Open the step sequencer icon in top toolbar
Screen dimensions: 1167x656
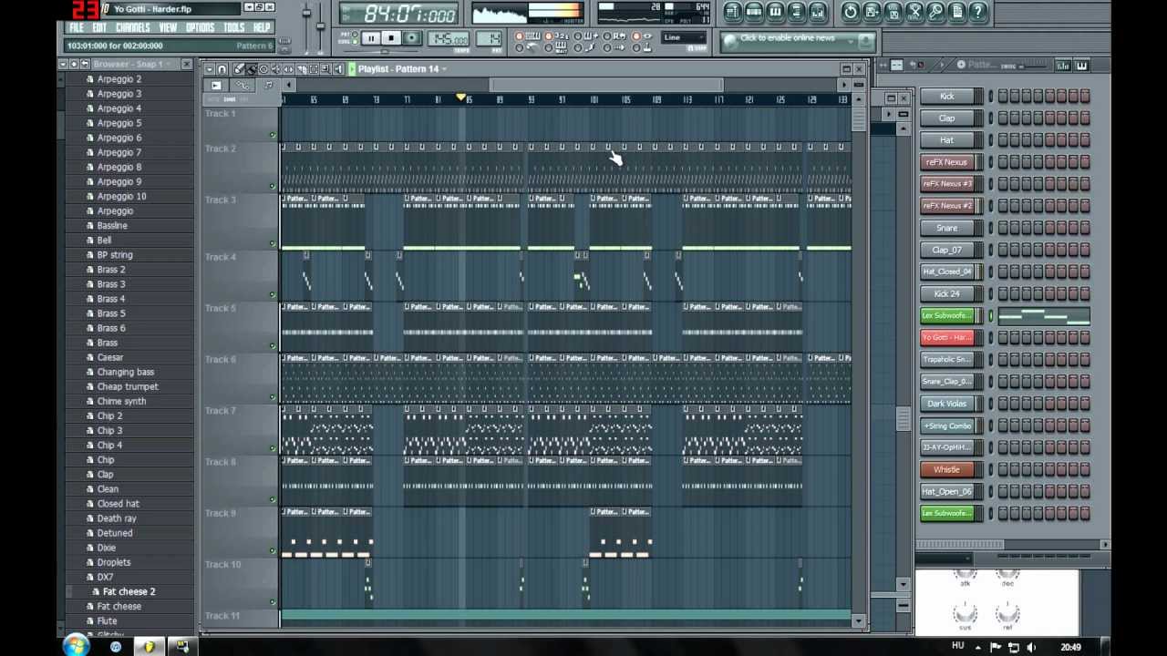click(x=754, y=12)
